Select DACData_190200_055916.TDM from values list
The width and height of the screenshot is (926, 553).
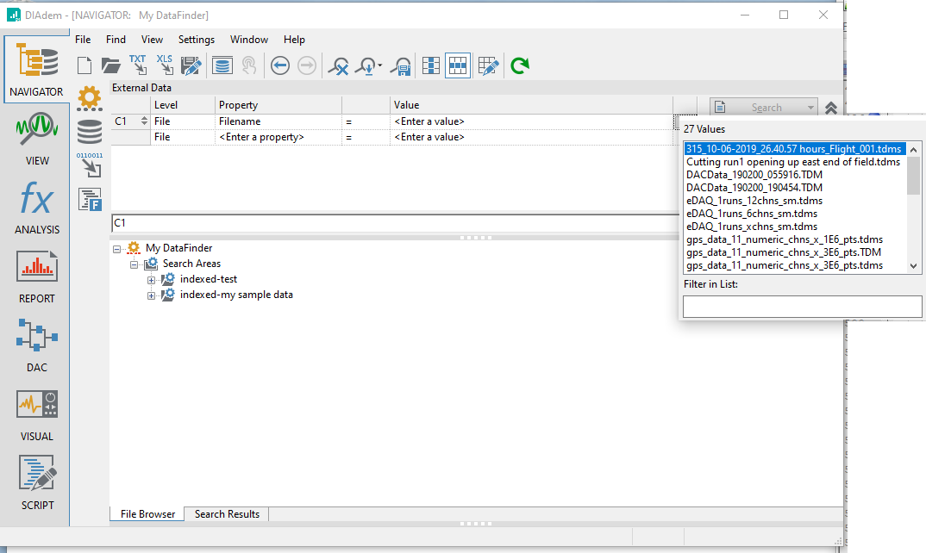tap(754, 175)
